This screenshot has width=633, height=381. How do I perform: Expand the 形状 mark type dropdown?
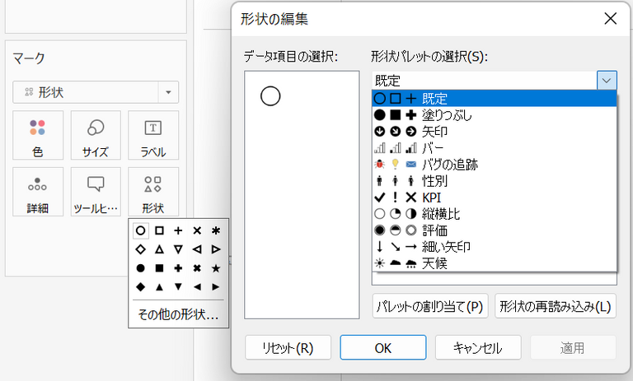click(x=168, y=92)
